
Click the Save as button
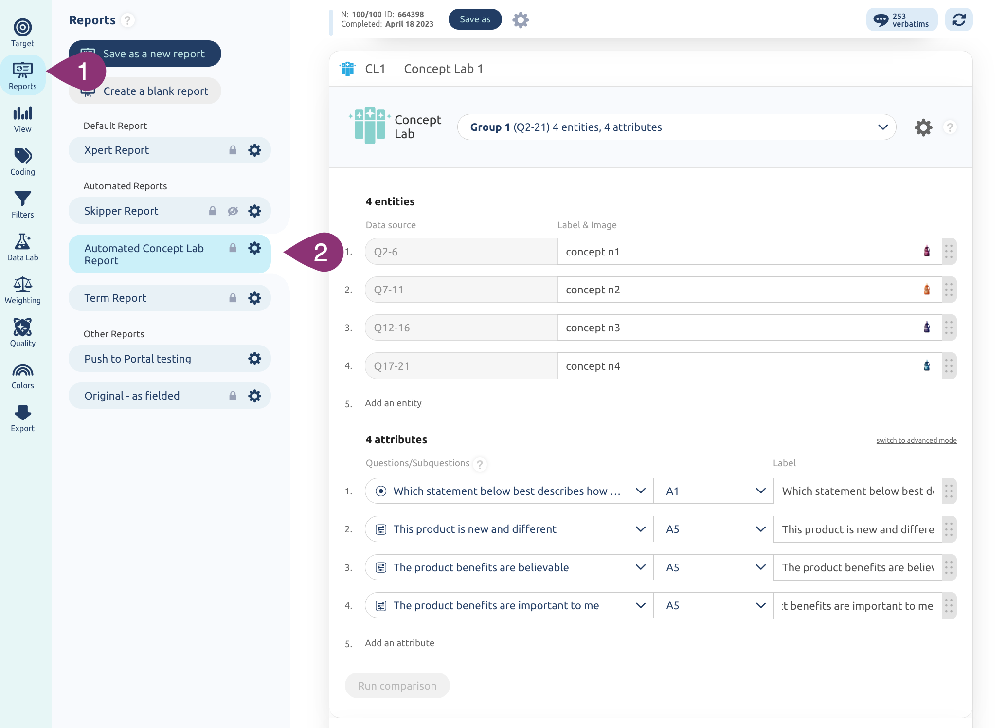475,19
